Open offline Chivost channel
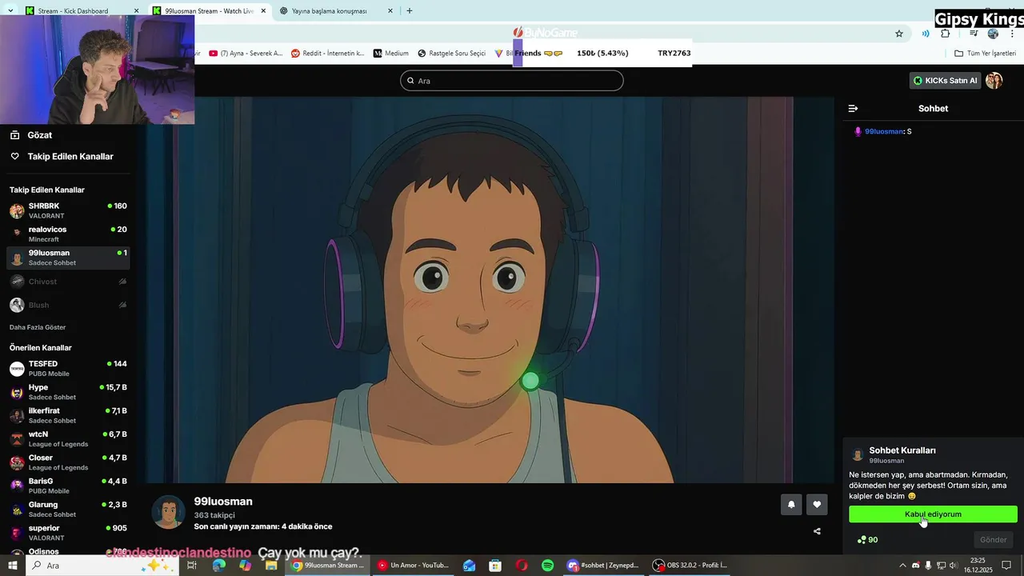The image size is (1024, 576). pyautogui.click(x=68, y=282)
